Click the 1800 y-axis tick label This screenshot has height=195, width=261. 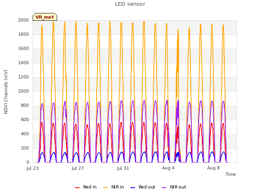[x=24, y=34]
